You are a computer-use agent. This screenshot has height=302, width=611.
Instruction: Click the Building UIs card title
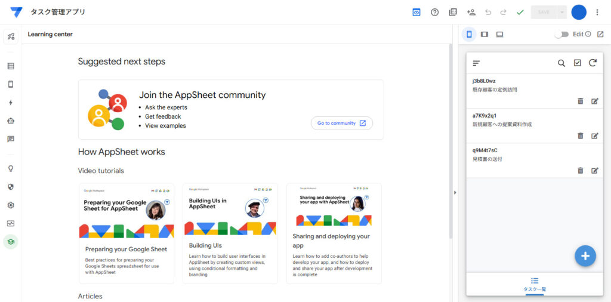(x=205, y=245)
